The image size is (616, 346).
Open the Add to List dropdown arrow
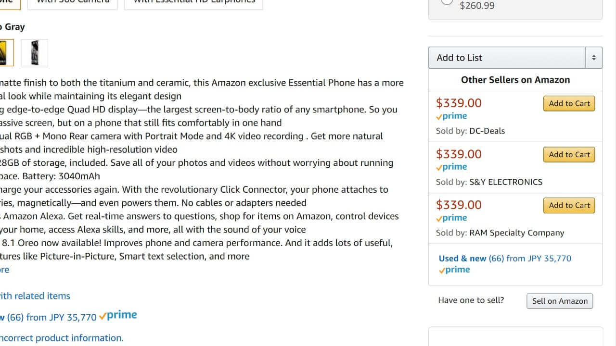point(593,58)
